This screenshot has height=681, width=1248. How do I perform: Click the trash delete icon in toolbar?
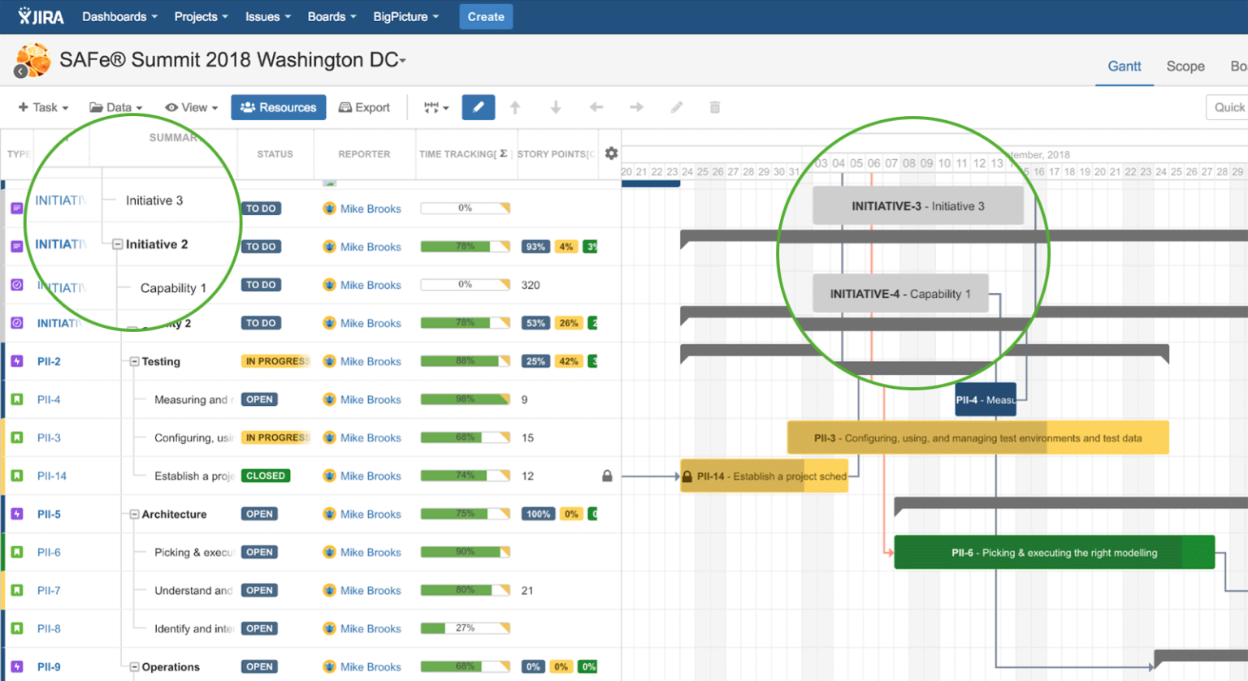(x=715, y=107)
